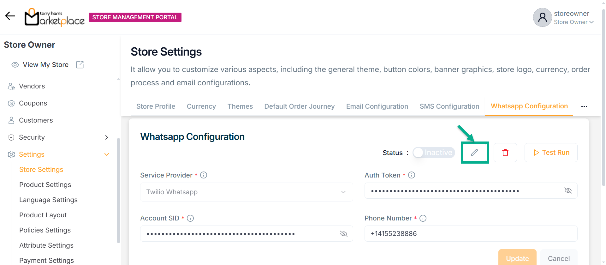The width and height of the screenshot is (606, 265).
Task: Click the Phone Number info icon
Action: click(423, 218)
